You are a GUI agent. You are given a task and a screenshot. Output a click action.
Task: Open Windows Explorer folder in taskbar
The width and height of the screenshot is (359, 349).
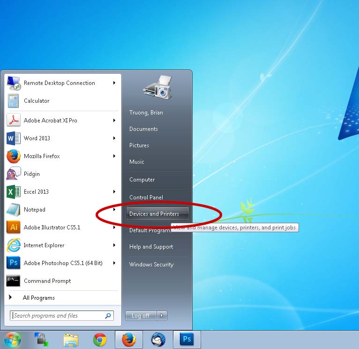[x=71, y=339]
